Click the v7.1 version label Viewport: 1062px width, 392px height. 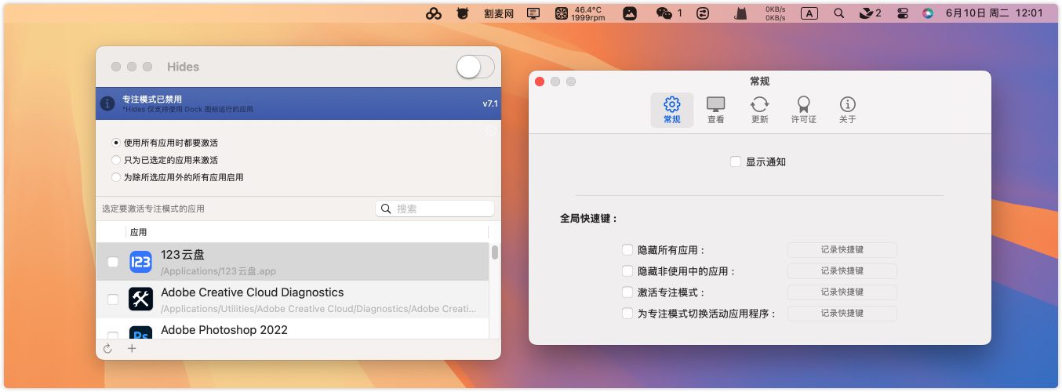coord(490,103)
